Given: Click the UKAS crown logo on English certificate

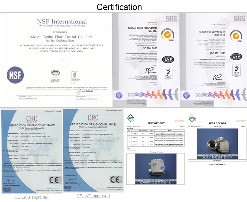Looking at the screenshot, I should click(x=169, y=72).
